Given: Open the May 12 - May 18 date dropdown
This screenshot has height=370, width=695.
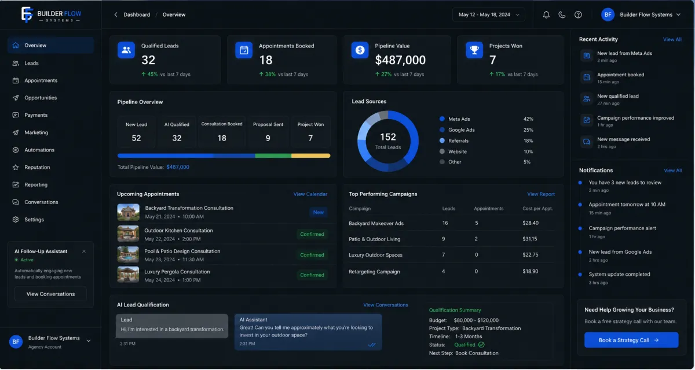Looking at the screenshot, I should [x=489, y=15].
